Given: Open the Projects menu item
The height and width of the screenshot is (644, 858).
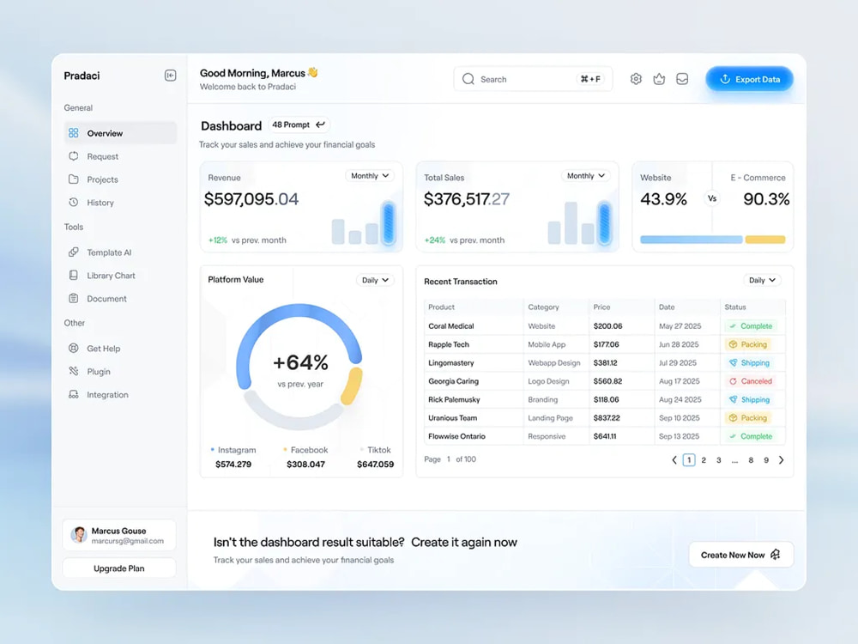Looking at the screenshot, I should click(120, 179).
